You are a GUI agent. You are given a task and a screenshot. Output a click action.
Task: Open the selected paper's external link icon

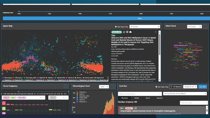124,32
